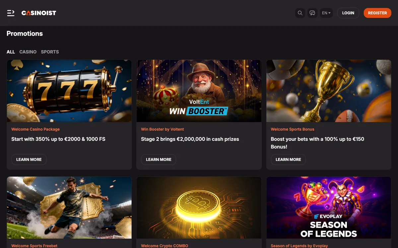Click 'Boost your bets with a 100%' headline
Image resolution: width=398 pixels, height=248 pixels.
[x=317, y=143]
